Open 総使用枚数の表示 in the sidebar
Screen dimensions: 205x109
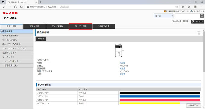[17, 36]
